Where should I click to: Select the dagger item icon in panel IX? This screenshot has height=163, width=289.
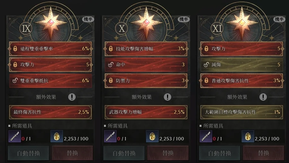pyautogui.click(x=14, y=136)
